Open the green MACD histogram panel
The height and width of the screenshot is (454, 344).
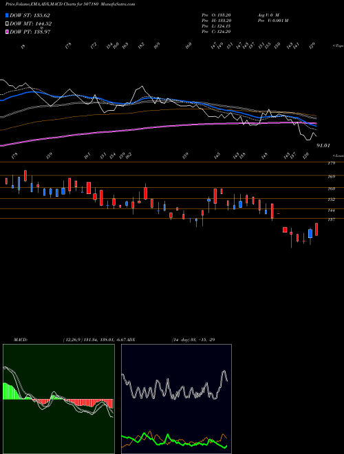click(x=58, y=399)
